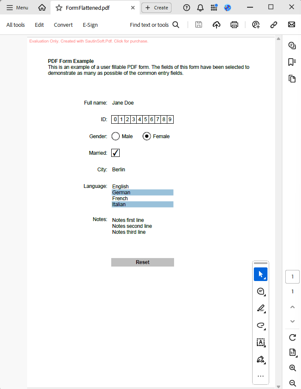
Task: Select the Female radio button
Action: pyautogui.click(x=147, y=136)
